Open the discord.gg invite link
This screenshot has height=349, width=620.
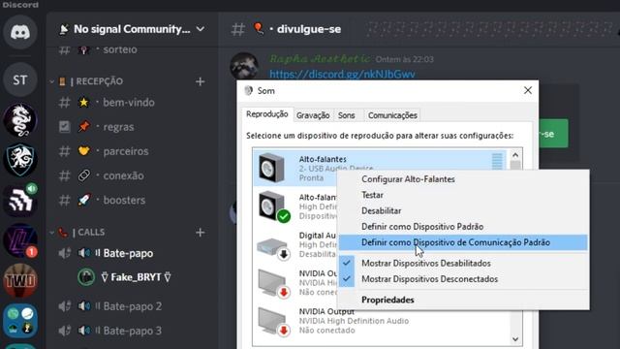342,75
